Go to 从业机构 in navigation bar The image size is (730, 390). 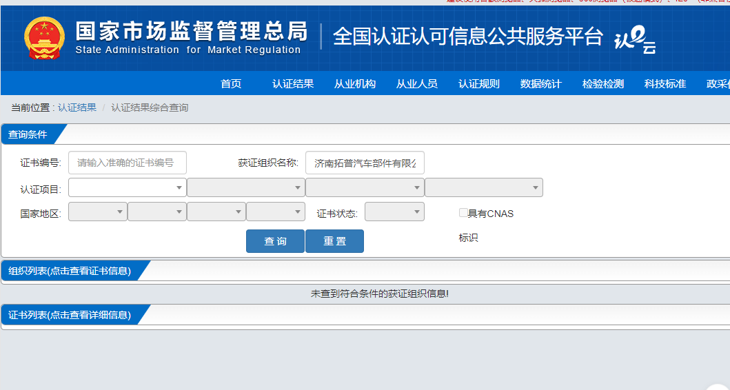pyautogui.click(x=355, y=84)
